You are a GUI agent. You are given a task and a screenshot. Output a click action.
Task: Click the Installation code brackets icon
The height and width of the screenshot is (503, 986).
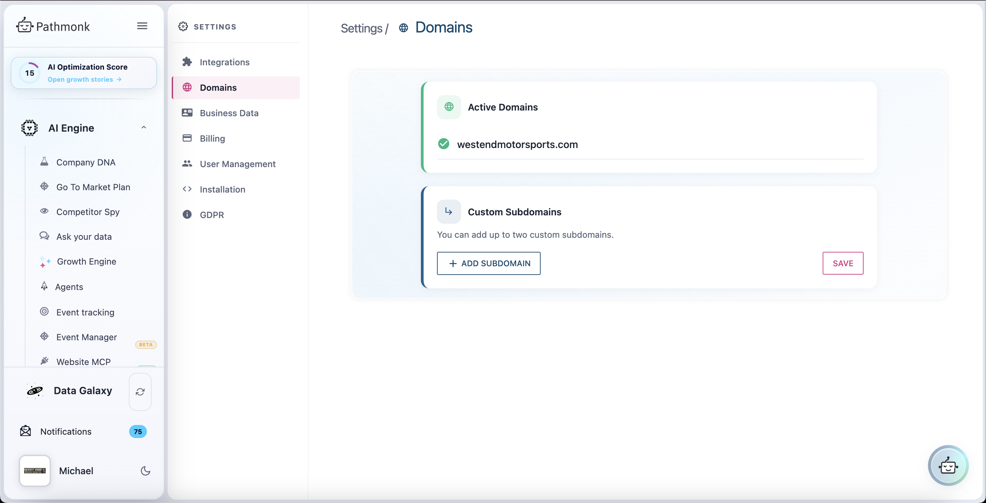[x=187, y=189]
